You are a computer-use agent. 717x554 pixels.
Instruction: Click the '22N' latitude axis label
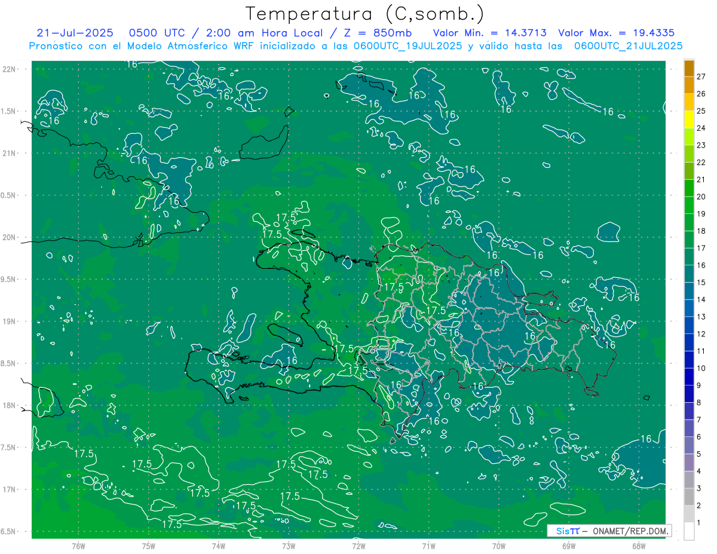10,69
